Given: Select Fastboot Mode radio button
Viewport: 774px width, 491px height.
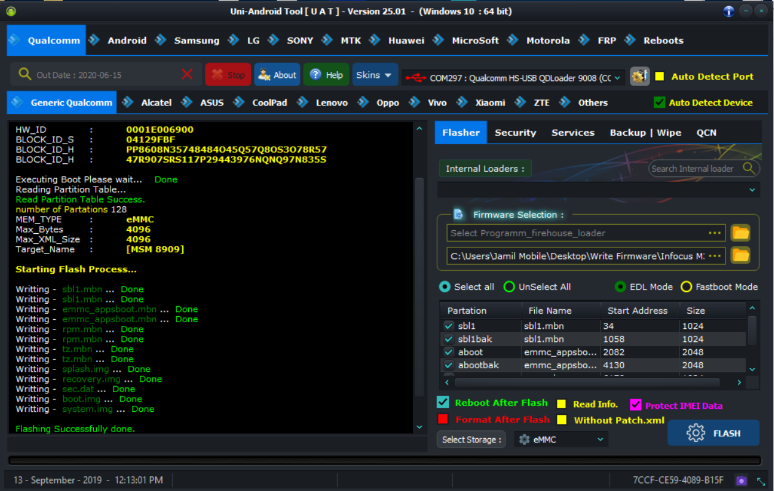Looking at the screenshot, I should 686,287.
